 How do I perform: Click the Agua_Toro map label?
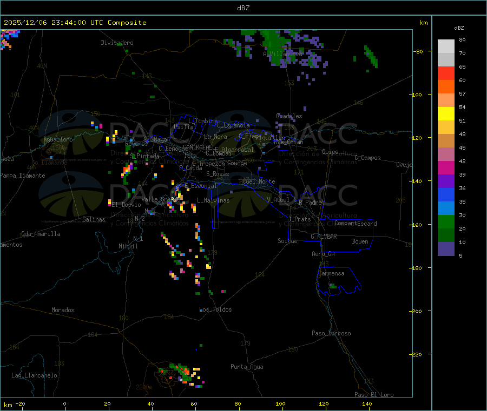pyautogui.click(x=58, y=139)
